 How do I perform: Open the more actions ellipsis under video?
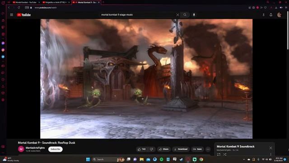point(208,149)
